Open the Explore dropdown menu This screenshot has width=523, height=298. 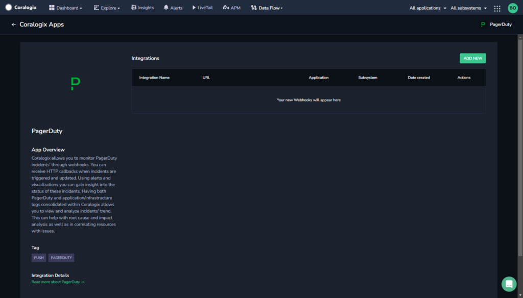107,8
